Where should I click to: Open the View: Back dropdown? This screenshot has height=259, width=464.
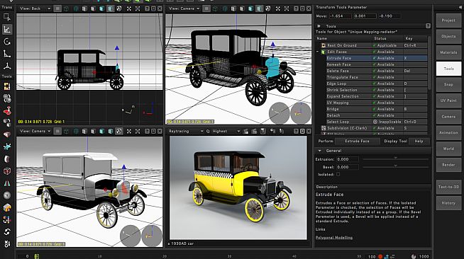pyautogui.click(x=35, y=8)
